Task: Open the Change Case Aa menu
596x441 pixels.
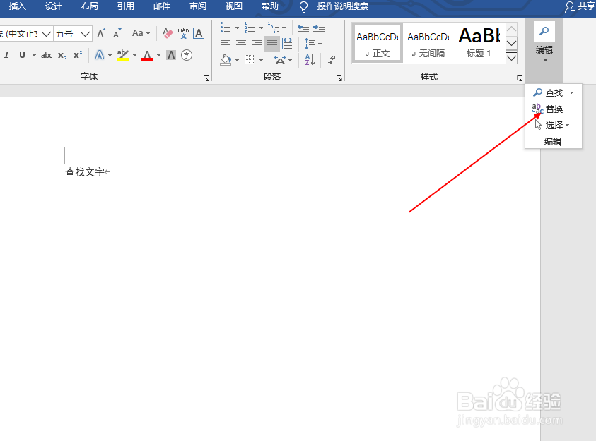Action: 141,33
